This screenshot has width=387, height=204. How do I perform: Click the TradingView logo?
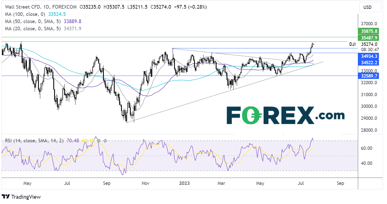(x=21, y=197)
